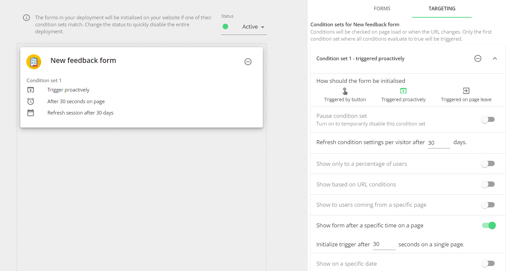Delete Condition set 1 using the minus icon

[x=478, y=58]
